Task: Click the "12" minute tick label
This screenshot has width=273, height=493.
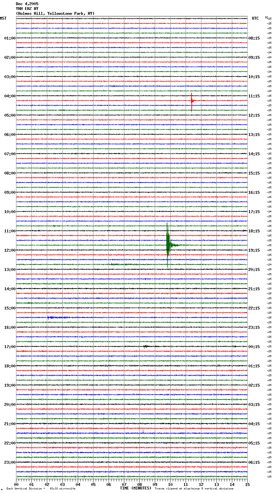Action: (x=201, y=484)
